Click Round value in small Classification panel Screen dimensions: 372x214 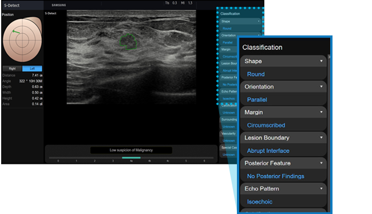pos(227,29)
